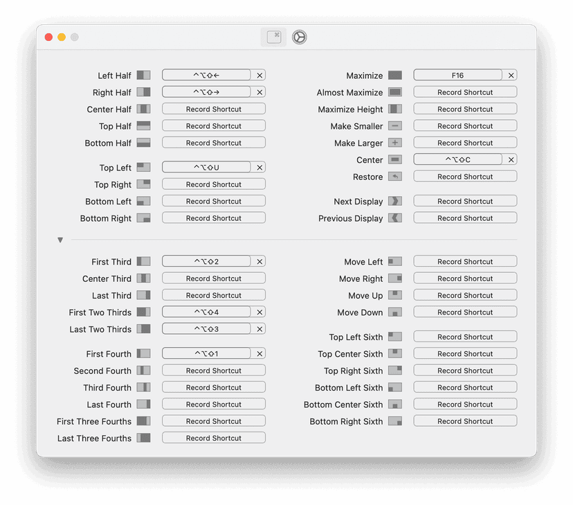
Task: Click the Make Smaller minus icon
Action: 394,125
